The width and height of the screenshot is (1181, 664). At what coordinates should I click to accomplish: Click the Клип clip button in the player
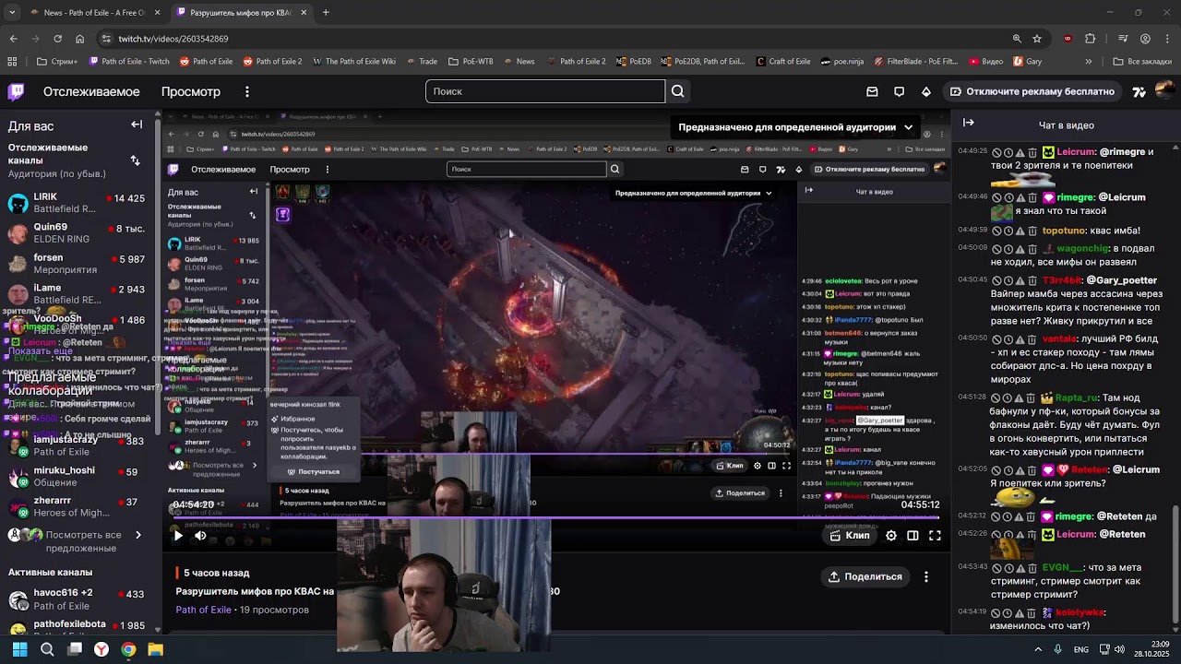[850, 536]
